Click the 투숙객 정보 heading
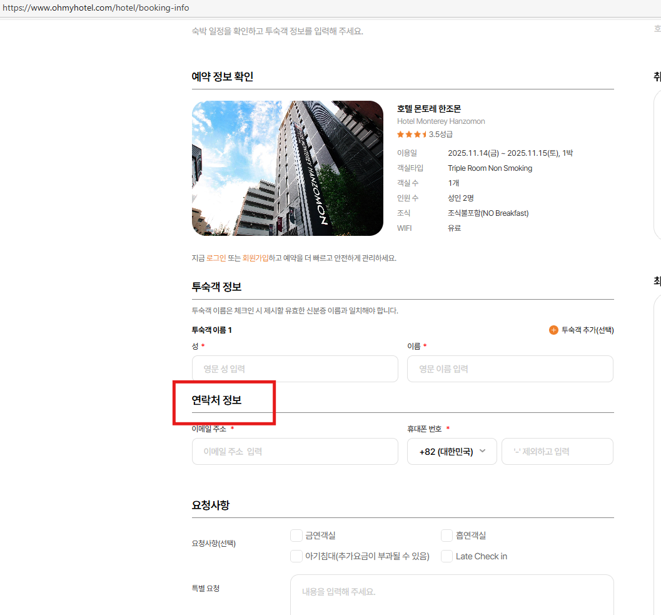661x615 pixels. pyautogui.click(x=216, y=287)
